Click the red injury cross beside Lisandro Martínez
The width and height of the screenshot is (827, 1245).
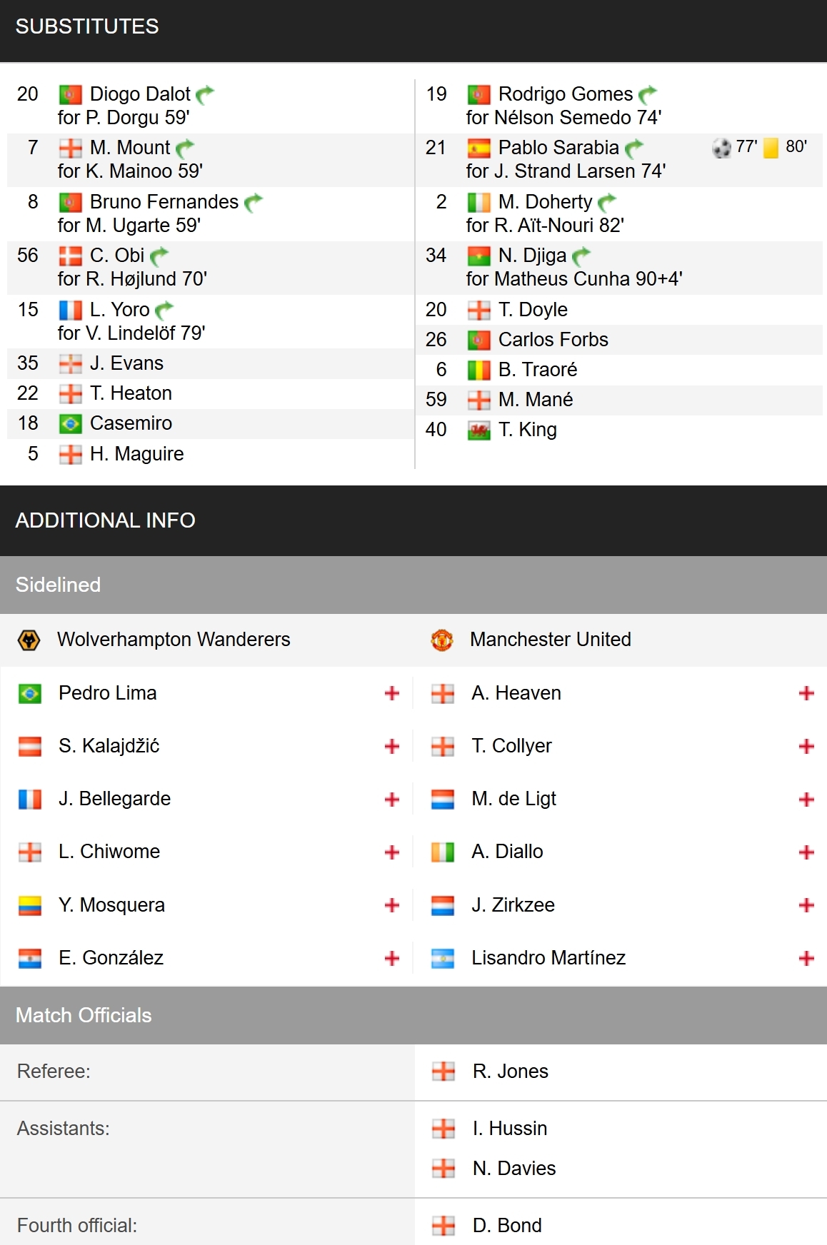click(806, 958)
